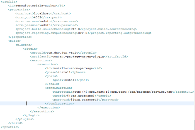Click the opening executions tag
Screen dimensions: 195x130
click(x=41, y=60)
